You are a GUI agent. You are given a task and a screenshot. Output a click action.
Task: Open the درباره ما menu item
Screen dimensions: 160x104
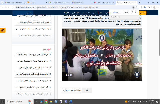coord(66,13)
